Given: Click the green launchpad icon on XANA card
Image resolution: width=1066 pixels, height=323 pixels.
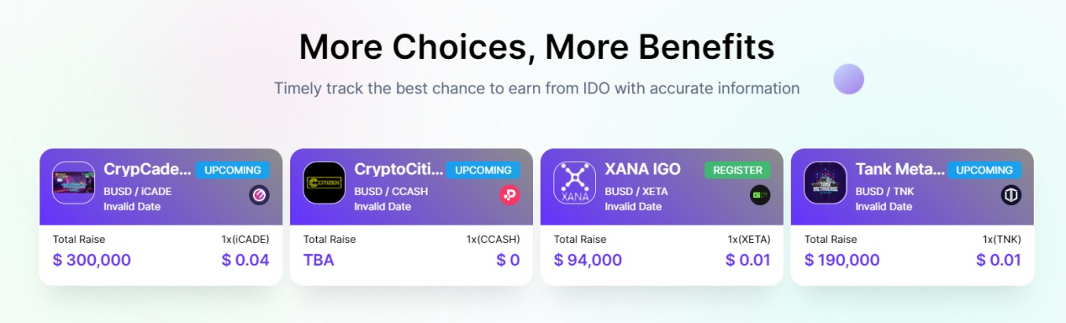Looking at the screenshot, I should pos(760,195).
